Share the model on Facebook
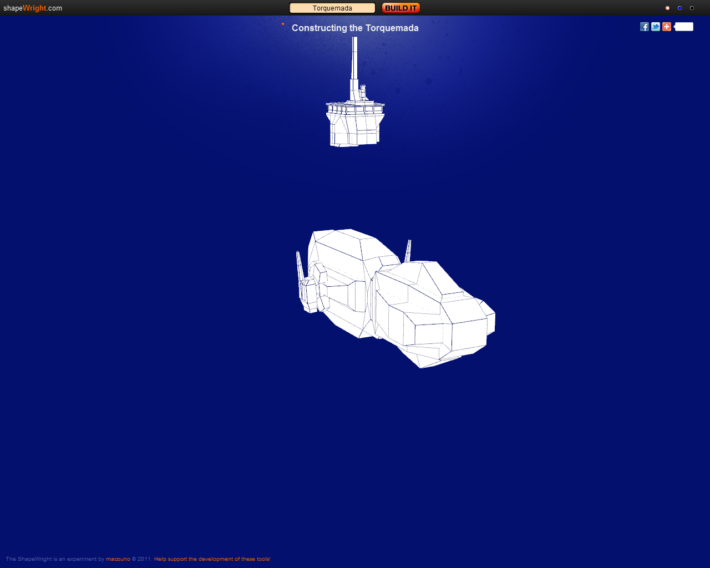This screenshot has width=710, height=568. point(644,26)
